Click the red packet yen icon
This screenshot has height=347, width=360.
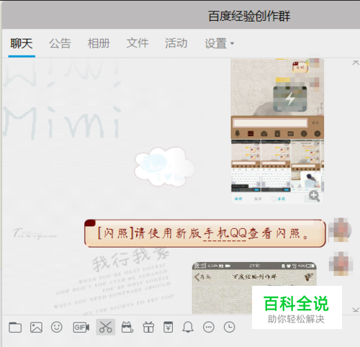pos(168,327)
